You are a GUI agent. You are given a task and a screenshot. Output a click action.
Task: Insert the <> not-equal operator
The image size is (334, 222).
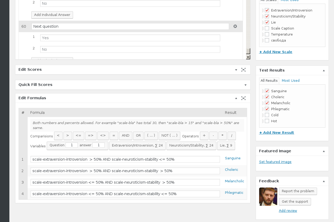103,136
